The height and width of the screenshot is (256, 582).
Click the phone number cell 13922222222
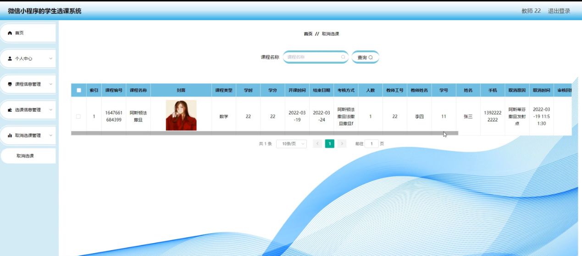pyautogui.click(x=493, y=116)
